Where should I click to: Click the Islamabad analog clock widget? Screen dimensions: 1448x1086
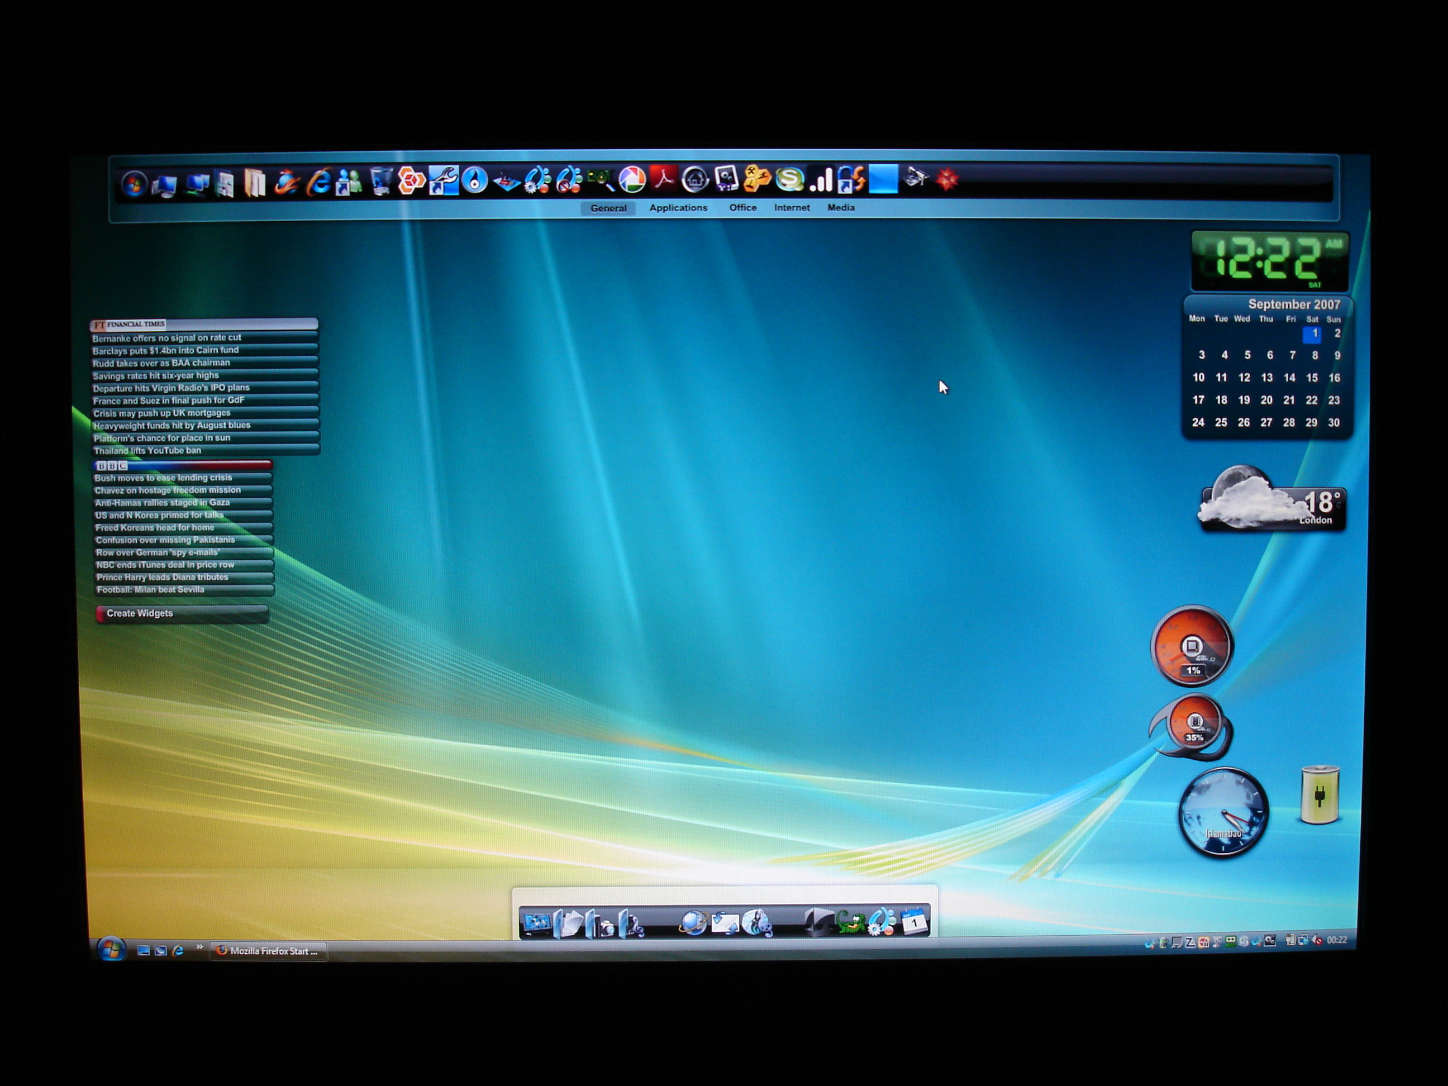1223,812
